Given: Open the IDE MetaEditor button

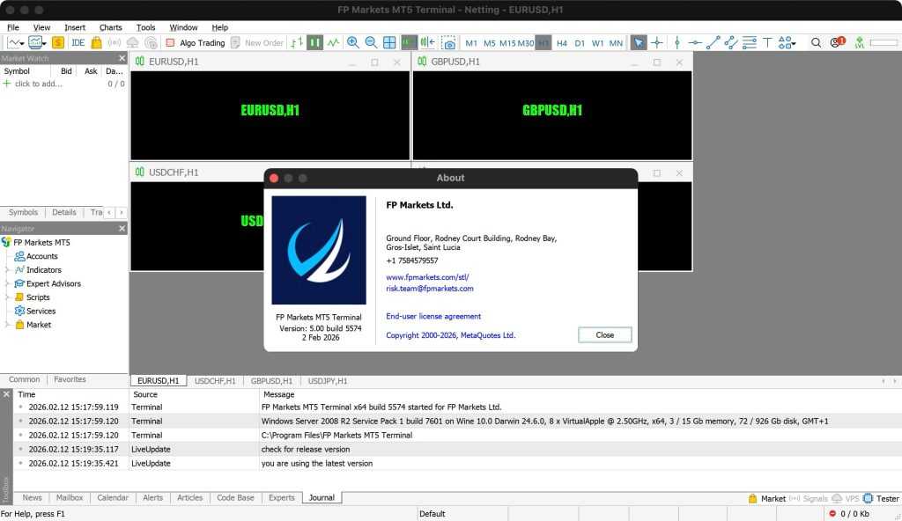Looking at the screenshot, I should [78, 42].
